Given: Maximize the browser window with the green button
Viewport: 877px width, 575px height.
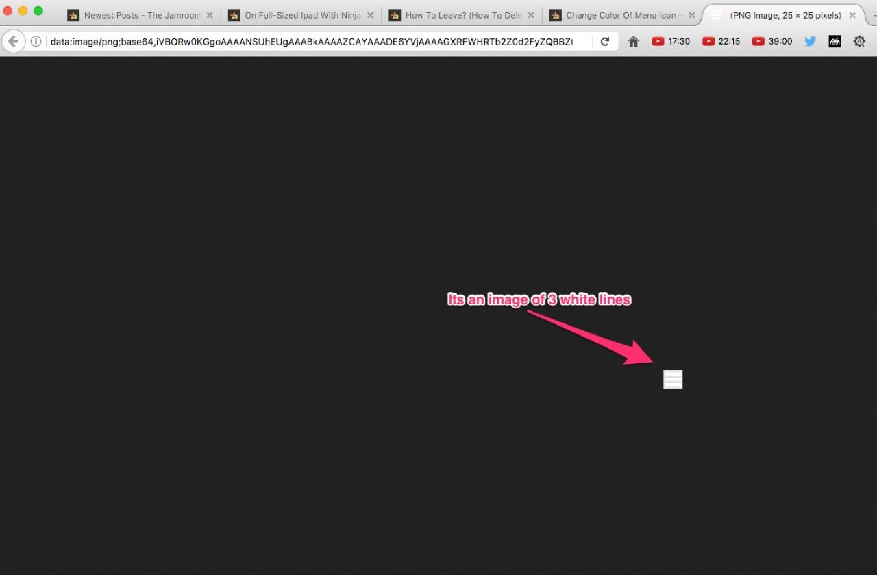Looking at the screenshot, I should click(x=38, y=11).
